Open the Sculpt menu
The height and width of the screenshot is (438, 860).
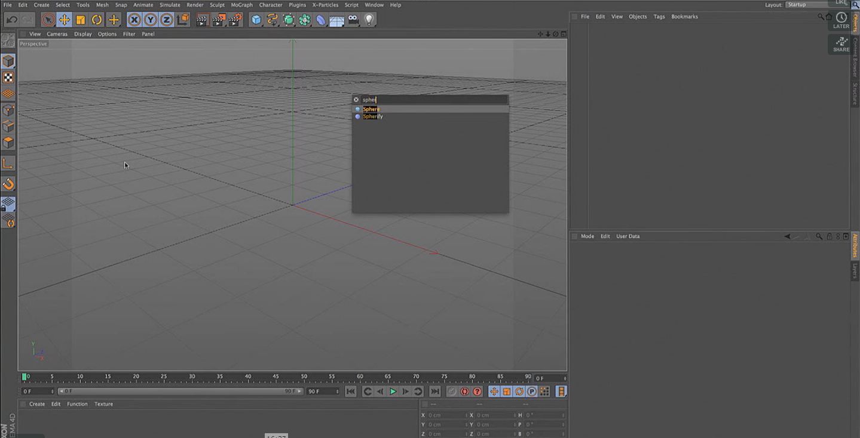coord(217,5)
